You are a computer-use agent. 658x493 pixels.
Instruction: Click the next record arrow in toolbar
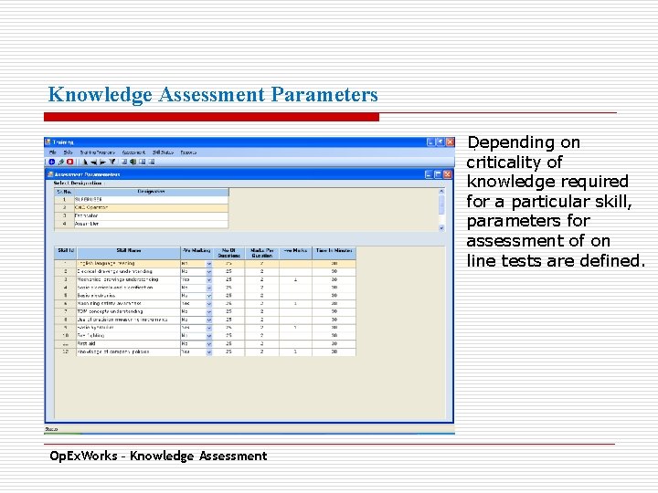(x=102, y=162)
